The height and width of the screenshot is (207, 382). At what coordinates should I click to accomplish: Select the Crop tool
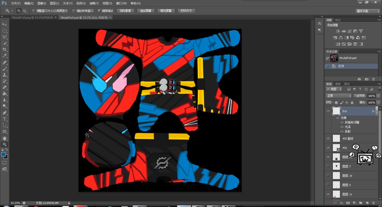click(x=4, y=49)
